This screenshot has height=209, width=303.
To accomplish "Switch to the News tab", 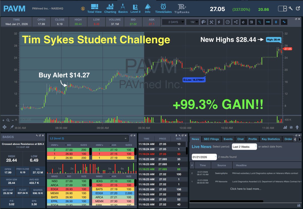I will (195, 139).
